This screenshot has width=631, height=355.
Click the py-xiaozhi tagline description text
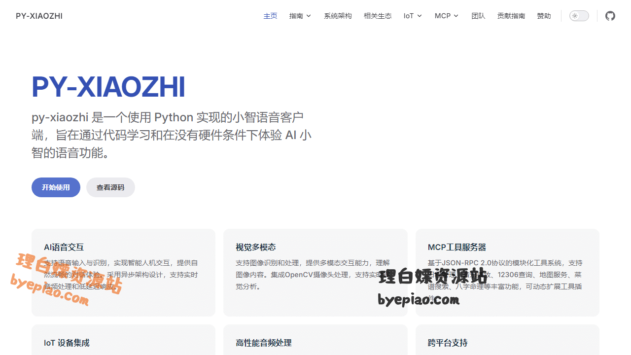[172, 135]
